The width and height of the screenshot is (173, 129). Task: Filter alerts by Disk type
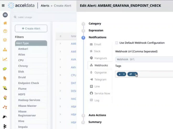coord(31,72)
